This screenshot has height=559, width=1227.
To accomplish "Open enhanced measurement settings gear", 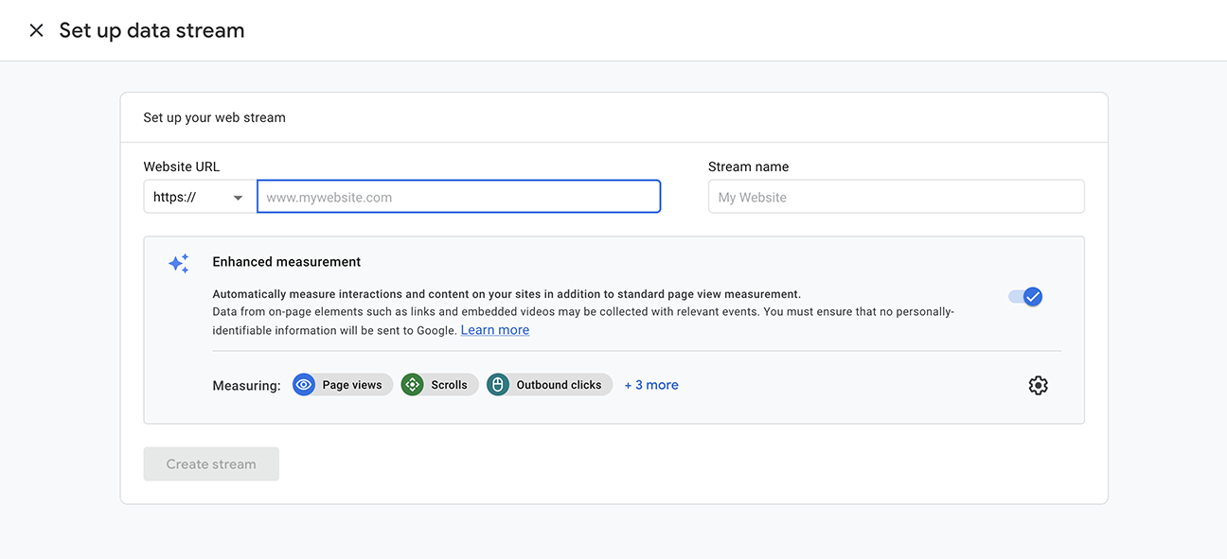I will click(x=1039, y=385).
